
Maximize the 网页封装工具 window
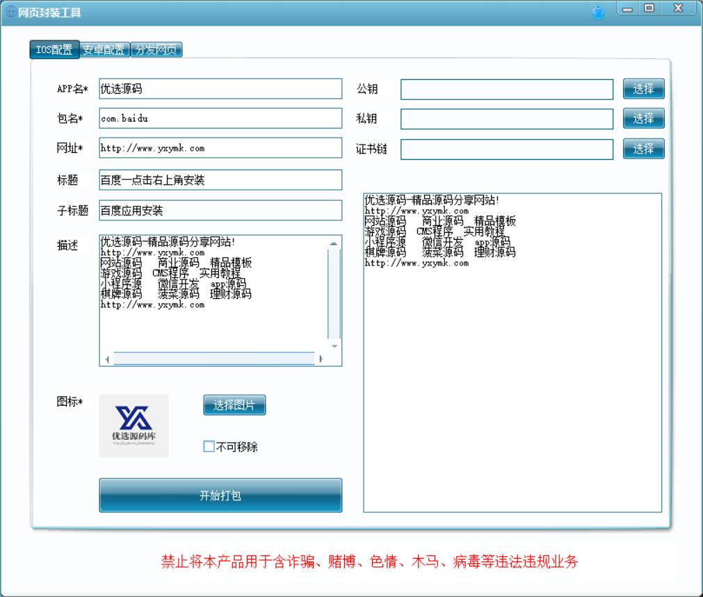point(649,8)
